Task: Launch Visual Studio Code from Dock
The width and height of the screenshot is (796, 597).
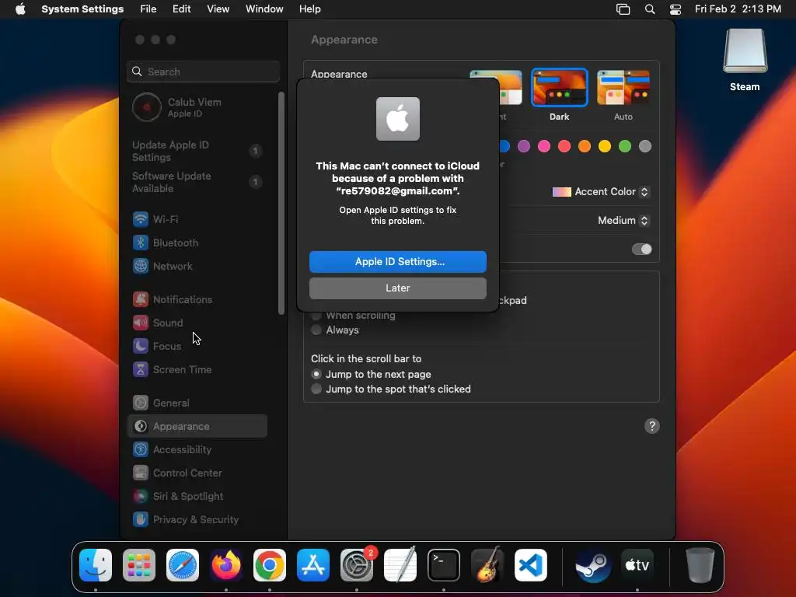Action: click(x=531, y=565)
